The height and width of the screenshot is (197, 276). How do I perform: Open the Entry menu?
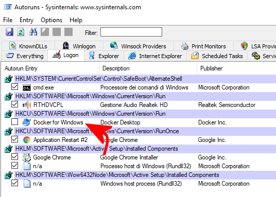pyautogui.click(x=26, y=20)
